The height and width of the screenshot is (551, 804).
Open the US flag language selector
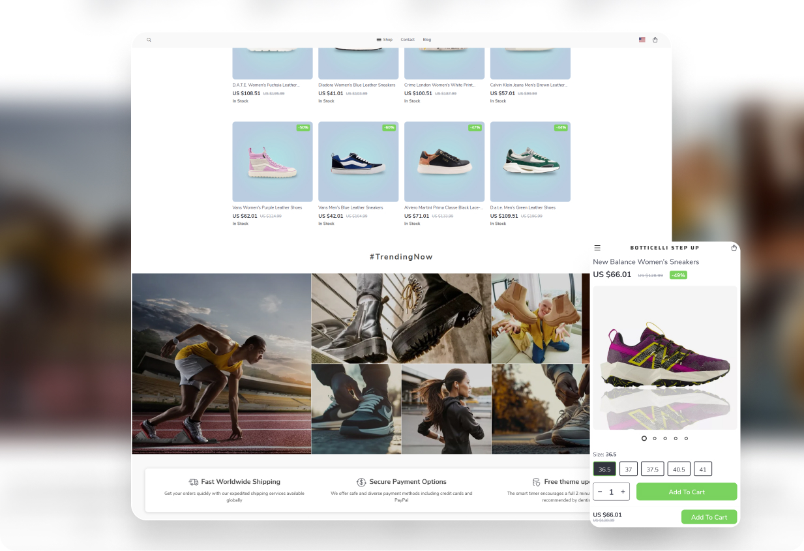pyautogui.click(x=642, y=40)
